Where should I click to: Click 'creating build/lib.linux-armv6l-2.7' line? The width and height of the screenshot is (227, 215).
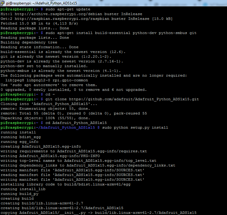[42, 203]
